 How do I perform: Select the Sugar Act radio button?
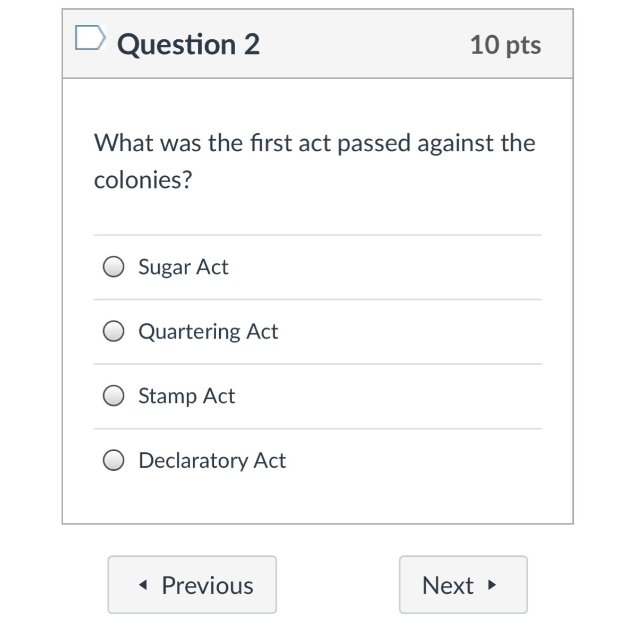click(x=114, y=267)
